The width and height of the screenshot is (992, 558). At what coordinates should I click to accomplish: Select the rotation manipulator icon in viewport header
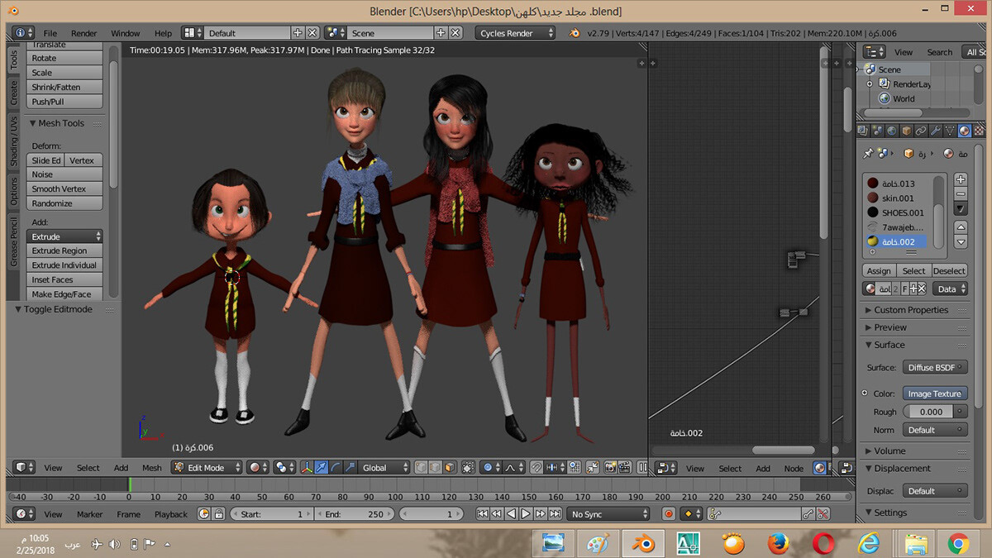click(336, 468)
